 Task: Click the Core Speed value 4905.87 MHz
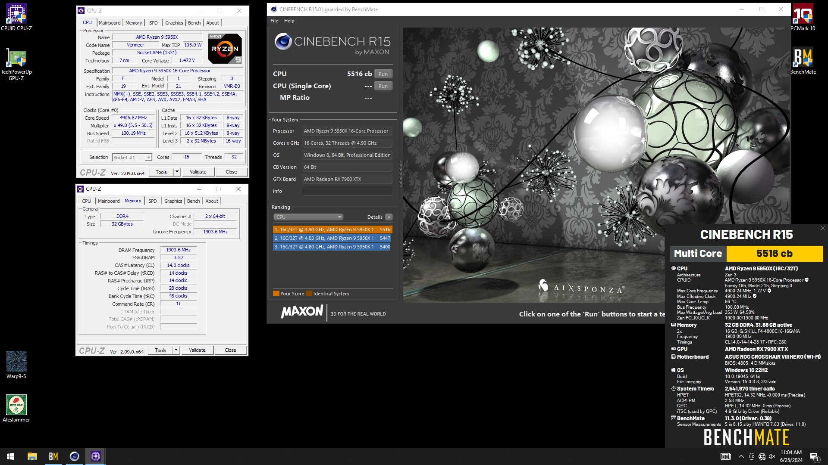(133, 118)
